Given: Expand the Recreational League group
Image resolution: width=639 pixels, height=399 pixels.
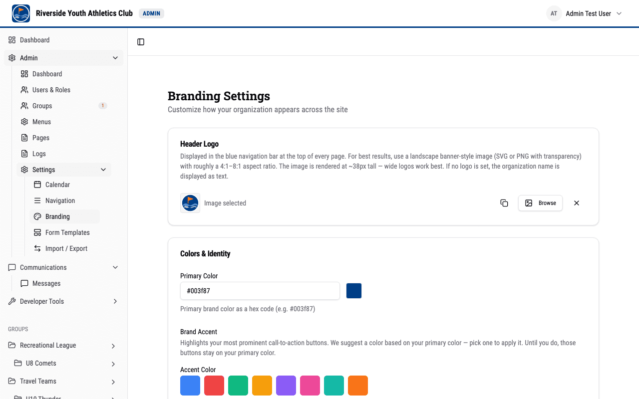Looking at the screenshot, I should coord(113,346).
